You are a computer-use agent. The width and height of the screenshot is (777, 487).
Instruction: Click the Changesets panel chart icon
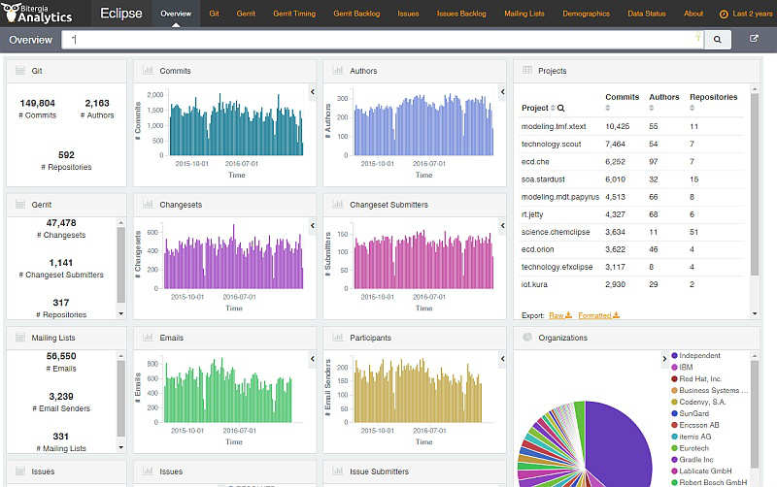point(148,204)
